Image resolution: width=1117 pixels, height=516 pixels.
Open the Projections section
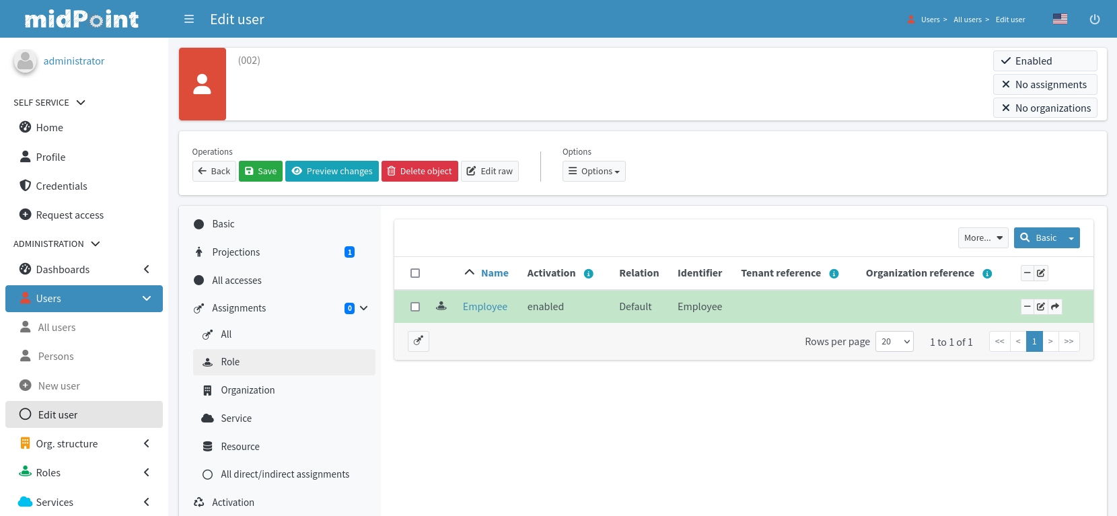[x=236, y=252]
